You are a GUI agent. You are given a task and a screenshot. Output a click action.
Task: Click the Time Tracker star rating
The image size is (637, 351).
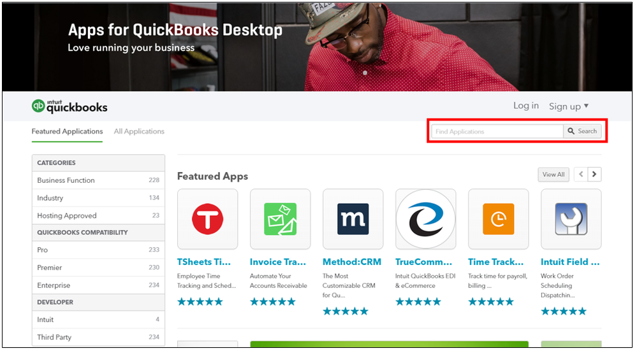pyautogui.click(x=491, y=301)
